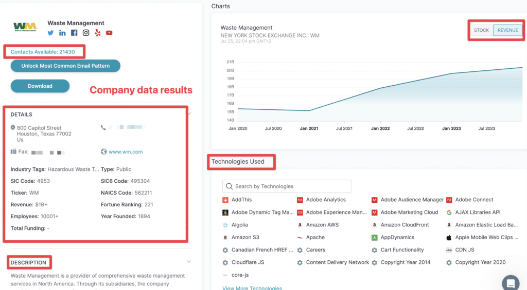Click the Year Founded value 1894
This screenshot has width=527, height=290.
click(x=144, y=216)
